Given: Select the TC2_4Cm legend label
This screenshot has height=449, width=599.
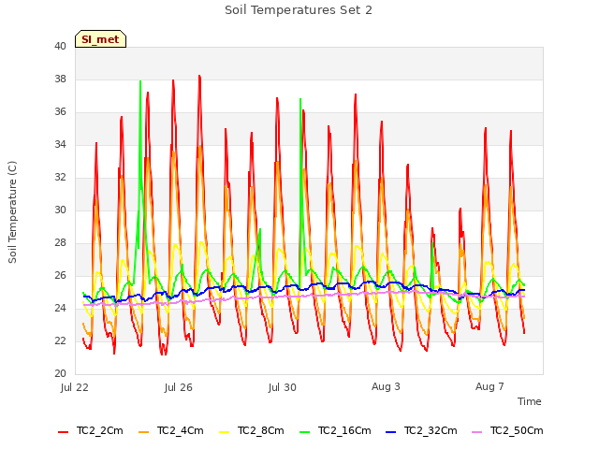Looking at the screenshot, I should (181, 430).
